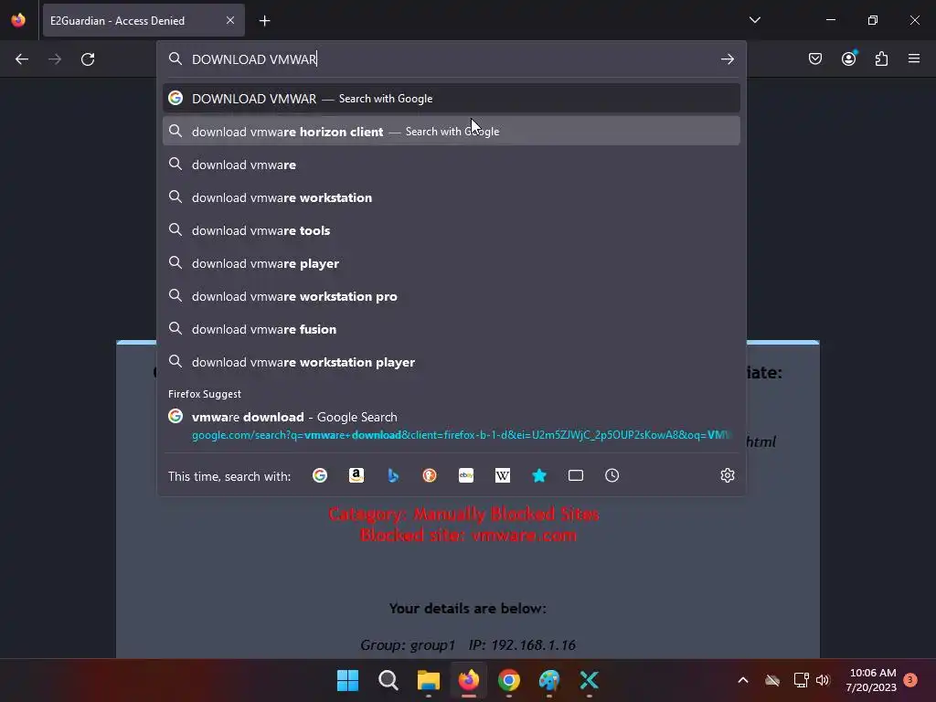Screen dimensions: 936x702
Task: Open Windows taskbar Search
Action: pyautogui.click(x=388, y=680)
